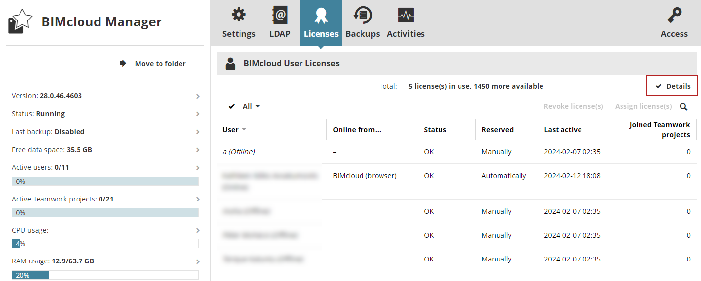This screenshot has height=281, width=701.
Task: Open the Access key icon
Action: click(674, 15)
